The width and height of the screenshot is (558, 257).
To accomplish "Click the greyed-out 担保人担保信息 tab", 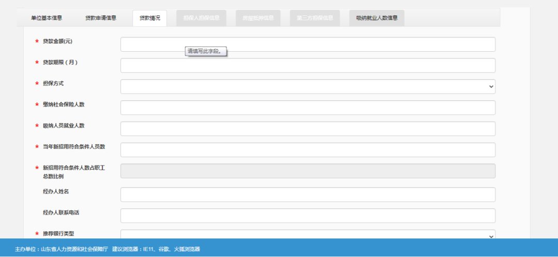I will [x=201, y=18].
